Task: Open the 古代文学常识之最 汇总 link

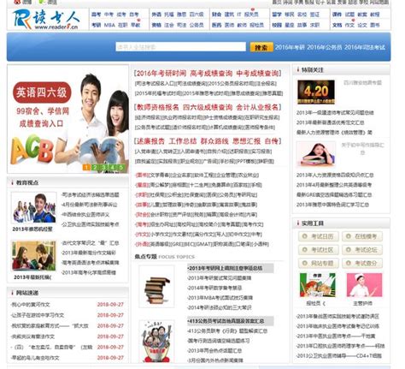Action: pos(90,243)
